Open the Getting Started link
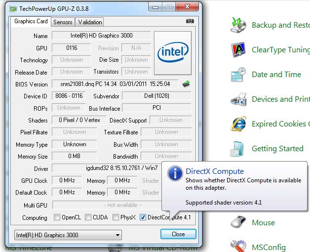 click(x=277, y=149)
